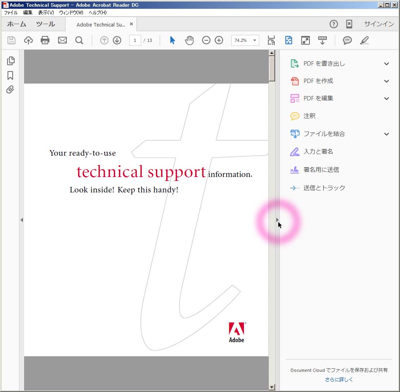Click the fit one full page icon

(289, 40)
